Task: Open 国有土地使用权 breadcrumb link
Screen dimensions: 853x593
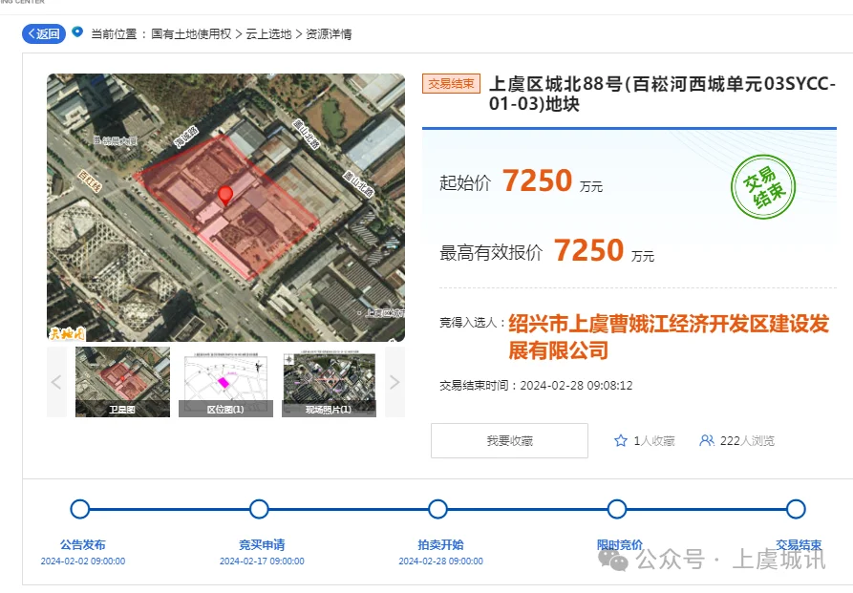Action: 191,34
